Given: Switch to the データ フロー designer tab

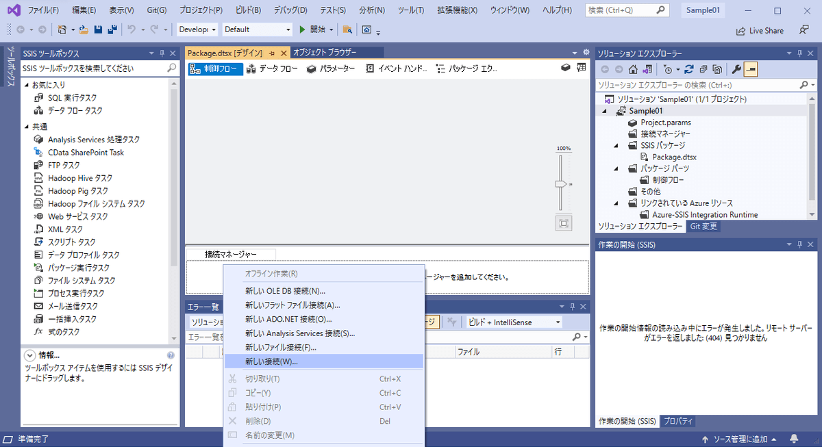Looking at the screenshot, I should (x=272, y=68).
